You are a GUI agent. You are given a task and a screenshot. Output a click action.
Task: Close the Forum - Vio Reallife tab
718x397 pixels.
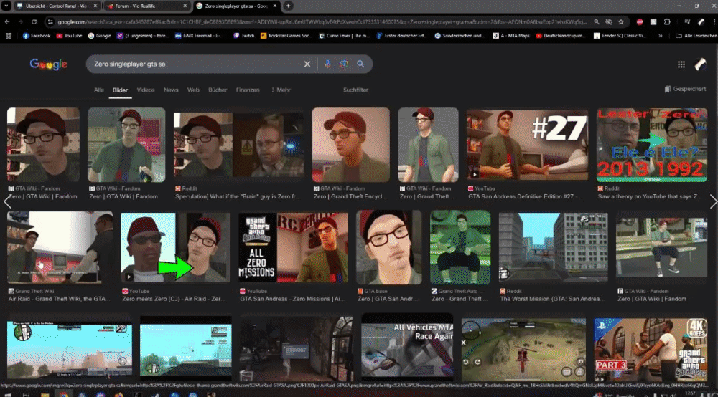click(x=185, y=6)
